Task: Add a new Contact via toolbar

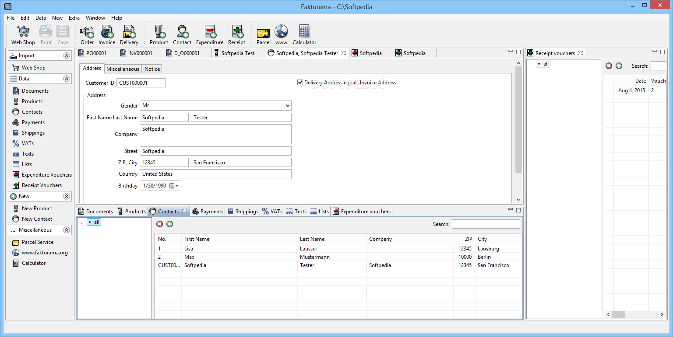Action: point(182,35)
